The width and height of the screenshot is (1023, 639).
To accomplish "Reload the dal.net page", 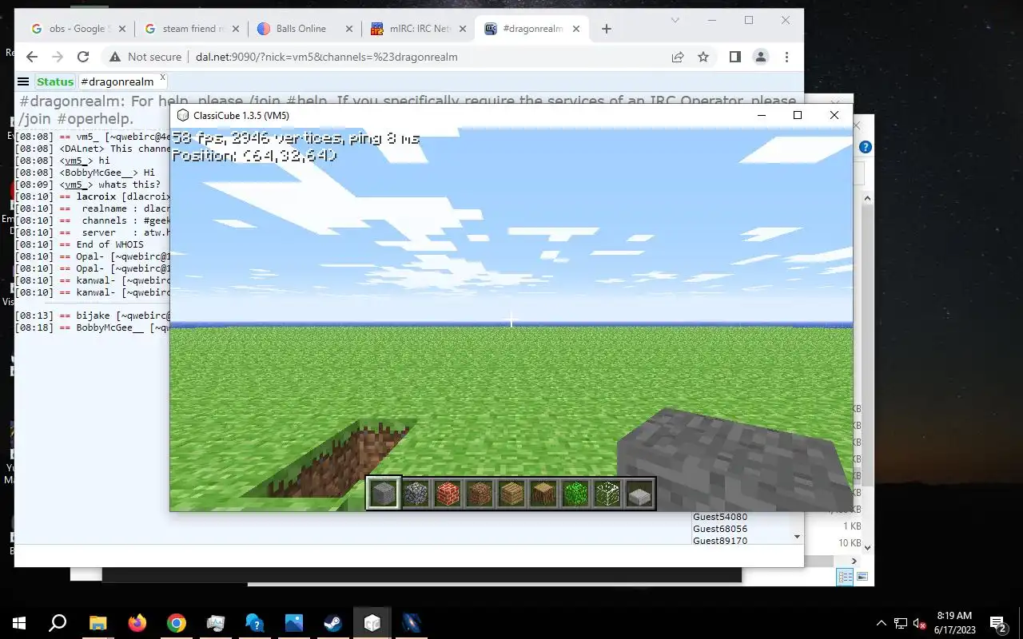I will click(x=83, y=57).
